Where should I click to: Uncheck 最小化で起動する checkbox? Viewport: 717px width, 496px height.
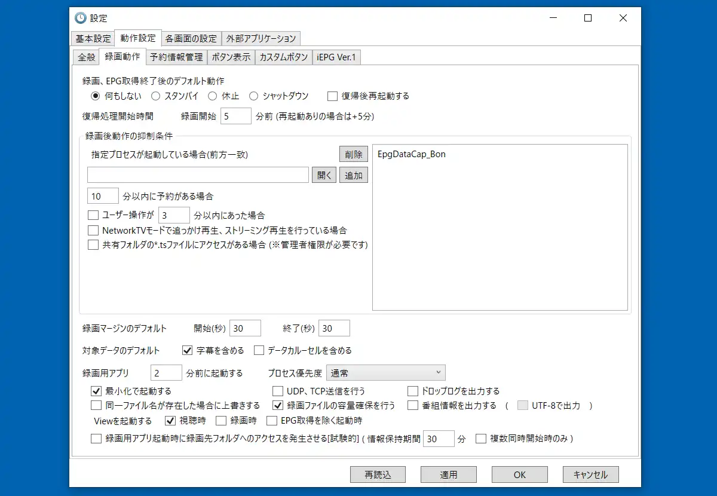point(96,391)
